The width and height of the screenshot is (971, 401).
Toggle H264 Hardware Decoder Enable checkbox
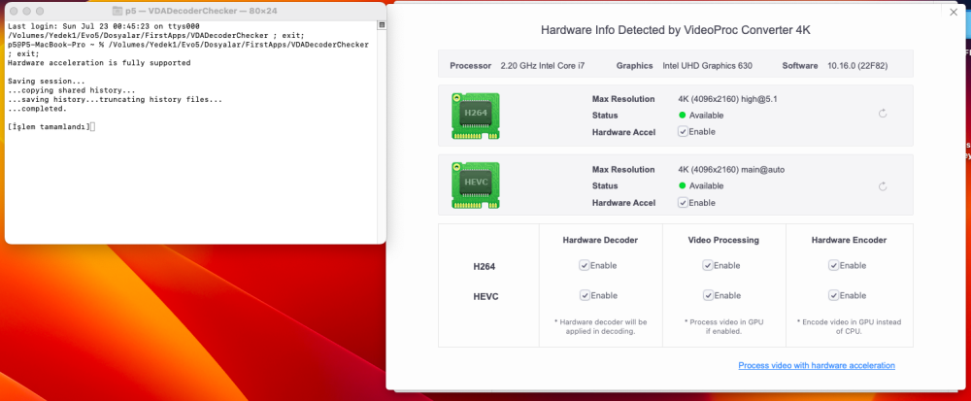[x=584, y=265]
